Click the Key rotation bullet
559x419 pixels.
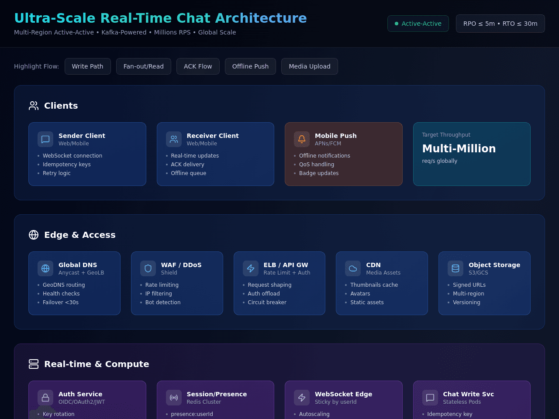tap(59, 414)
